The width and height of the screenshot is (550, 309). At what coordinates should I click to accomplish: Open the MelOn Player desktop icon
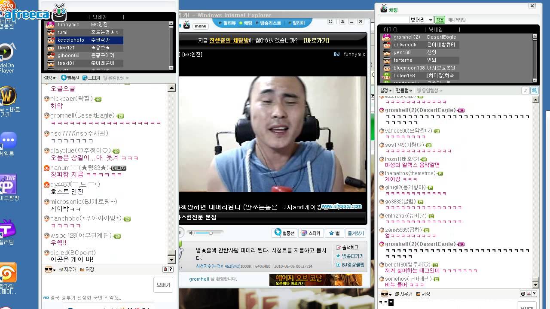coord(6,58)
